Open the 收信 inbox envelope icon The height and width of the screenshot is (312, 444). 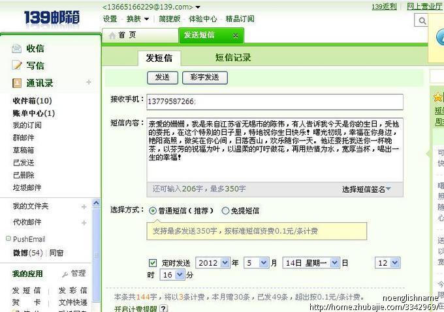[x=17, y=49]
